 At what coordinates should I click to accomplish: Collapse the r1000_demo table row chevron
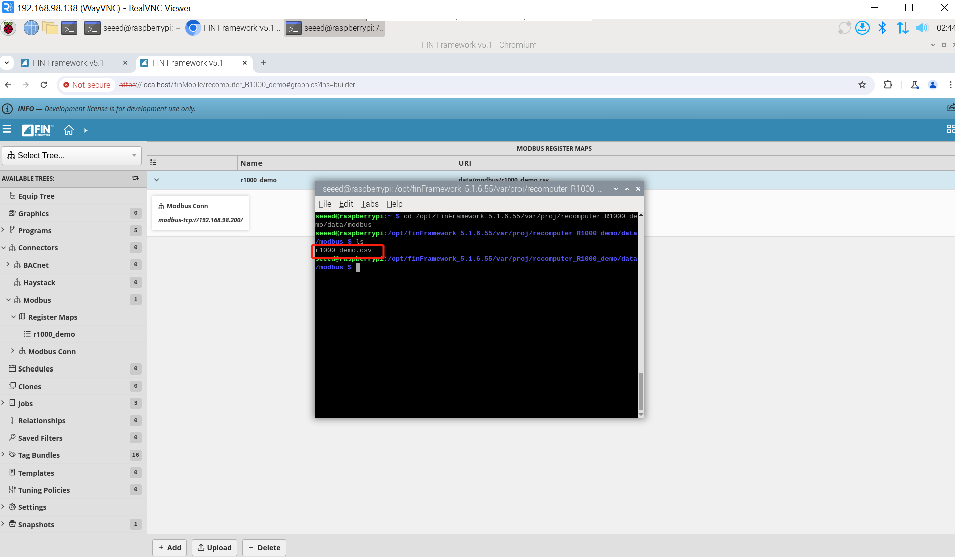[157, 180]
